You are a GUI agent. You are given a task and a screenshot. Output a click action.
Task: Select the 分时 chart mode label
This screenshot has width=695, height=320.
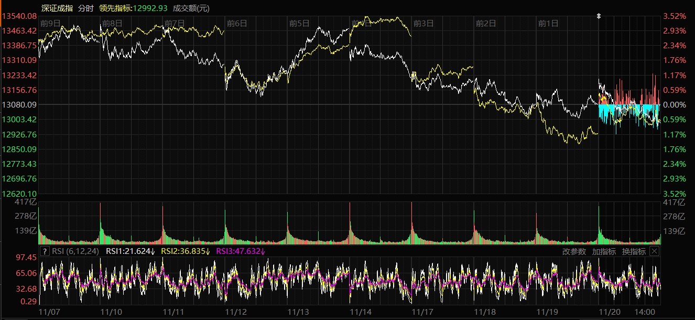coord(85,8)
